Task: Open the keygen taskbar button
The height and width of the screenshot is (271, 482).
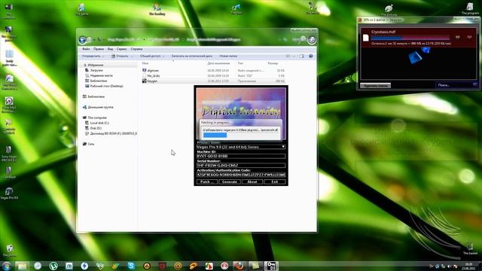Action: tap(271, 266)
